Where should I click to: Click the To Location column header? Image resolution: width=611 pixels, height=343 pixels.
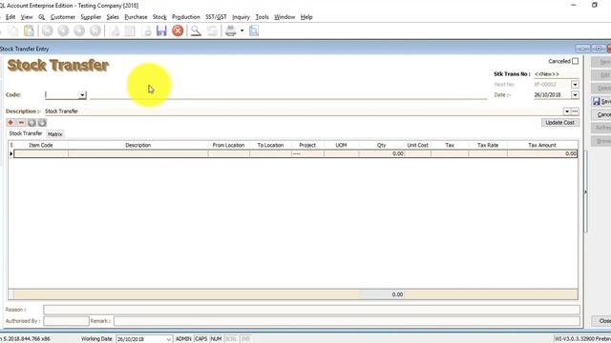pos(270,145)
